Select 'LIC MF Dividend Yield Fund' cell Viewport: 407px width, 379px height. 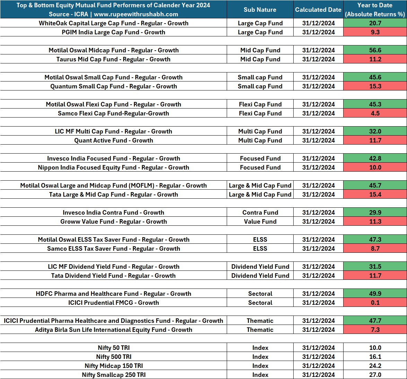click(113, 267)
